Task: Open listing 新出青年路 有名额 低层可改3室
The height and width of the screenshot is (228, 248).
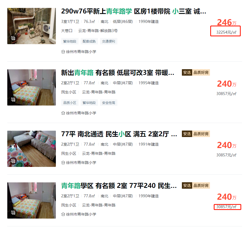Action: click(118, 73)
